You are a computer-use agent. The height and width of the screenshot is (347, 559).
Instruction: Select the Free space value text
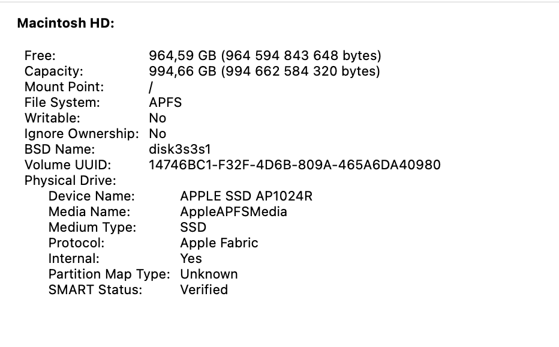click(265, 56)
